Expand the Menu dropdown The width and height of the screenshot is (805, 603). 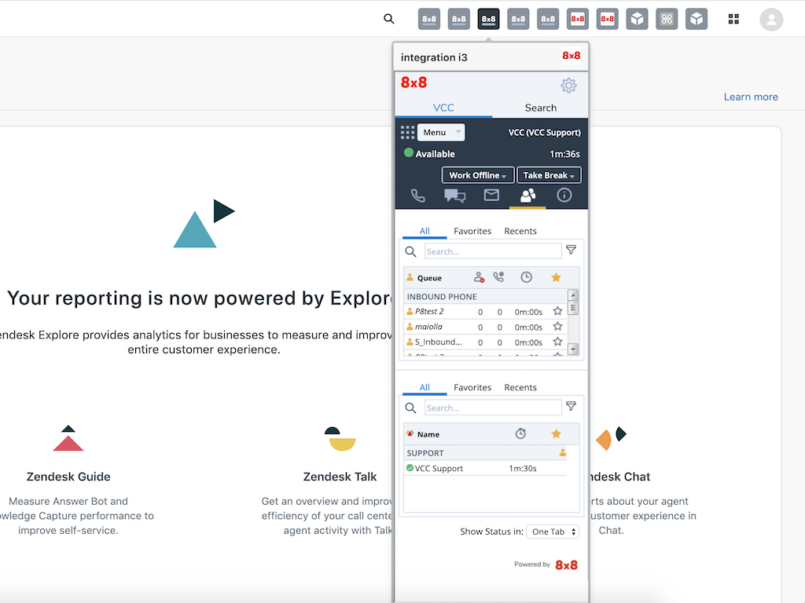(x=441, y=133)
